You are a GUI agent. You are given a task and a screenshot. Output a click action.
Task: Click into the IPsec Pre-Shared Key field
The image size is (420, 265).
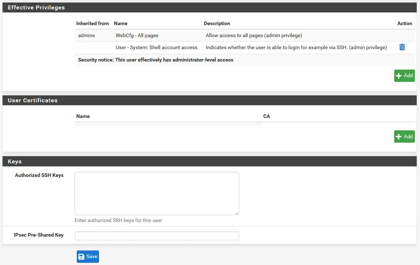pyautogui.click(x=156, y=236)
